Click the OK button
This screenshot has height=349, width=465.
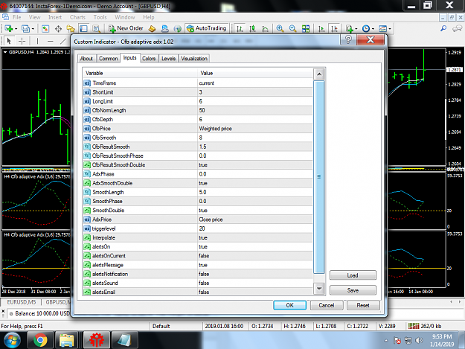[x=289, y=305]
